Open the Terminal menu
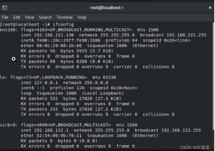 coord(64,17)
